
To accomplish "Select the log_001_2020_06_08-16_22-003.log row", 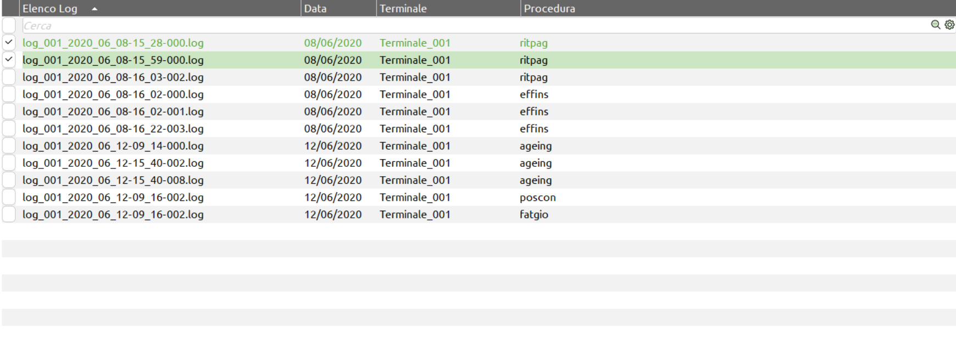I will coord(113,129).
